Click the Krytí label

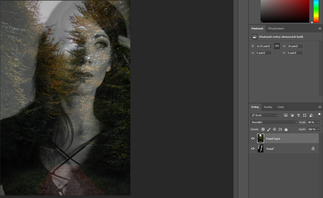tap(302, 122)
